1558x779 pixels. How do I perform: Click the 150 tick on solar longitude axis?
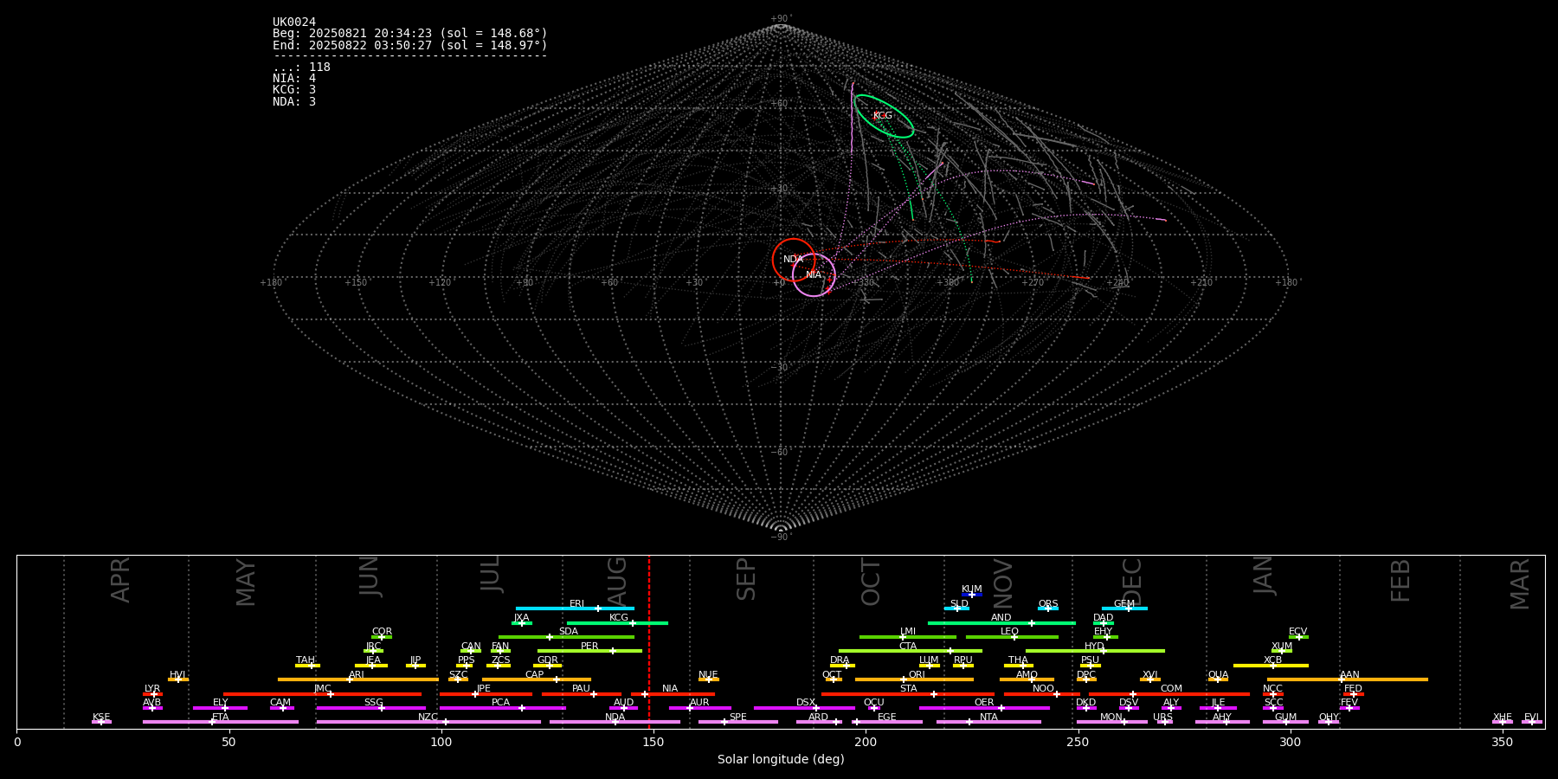pyautogui.click(x=653, y=742)
